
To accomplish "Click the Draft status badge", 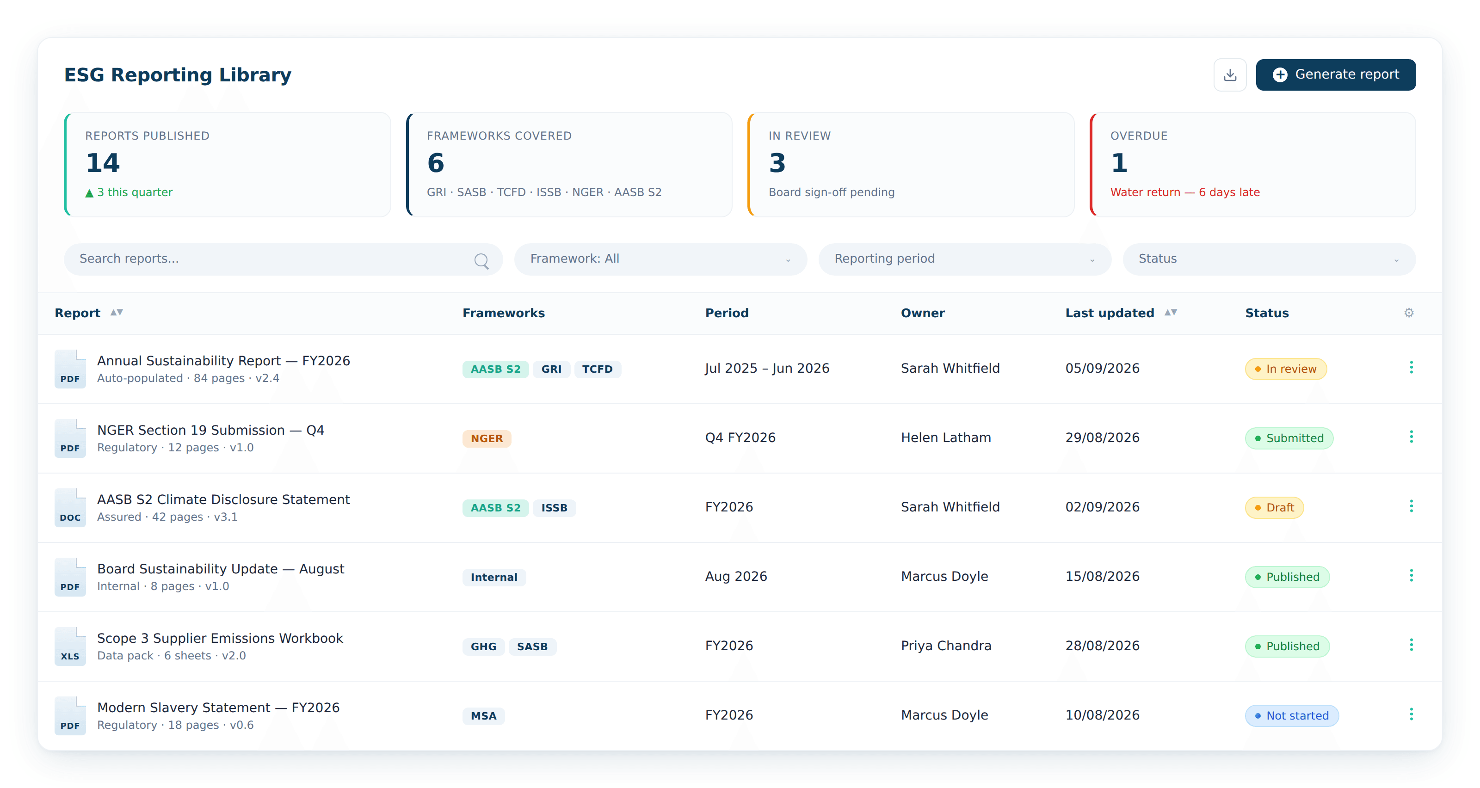I will 1274,508.
